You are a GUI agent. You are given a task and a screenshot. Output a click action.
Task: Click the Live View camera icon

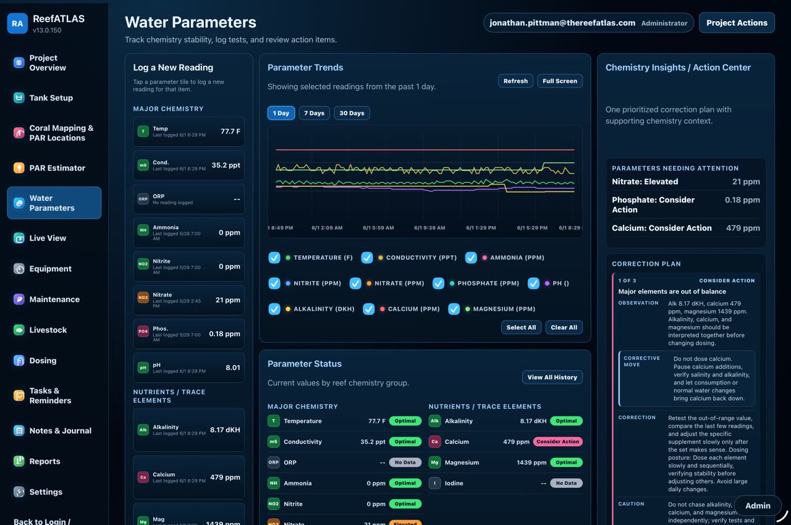tap(19, 238)
